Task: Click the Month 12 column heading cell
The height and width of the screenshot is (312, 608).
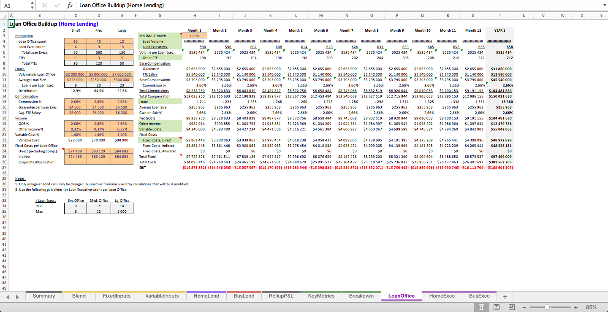Action: pos(473,30)
